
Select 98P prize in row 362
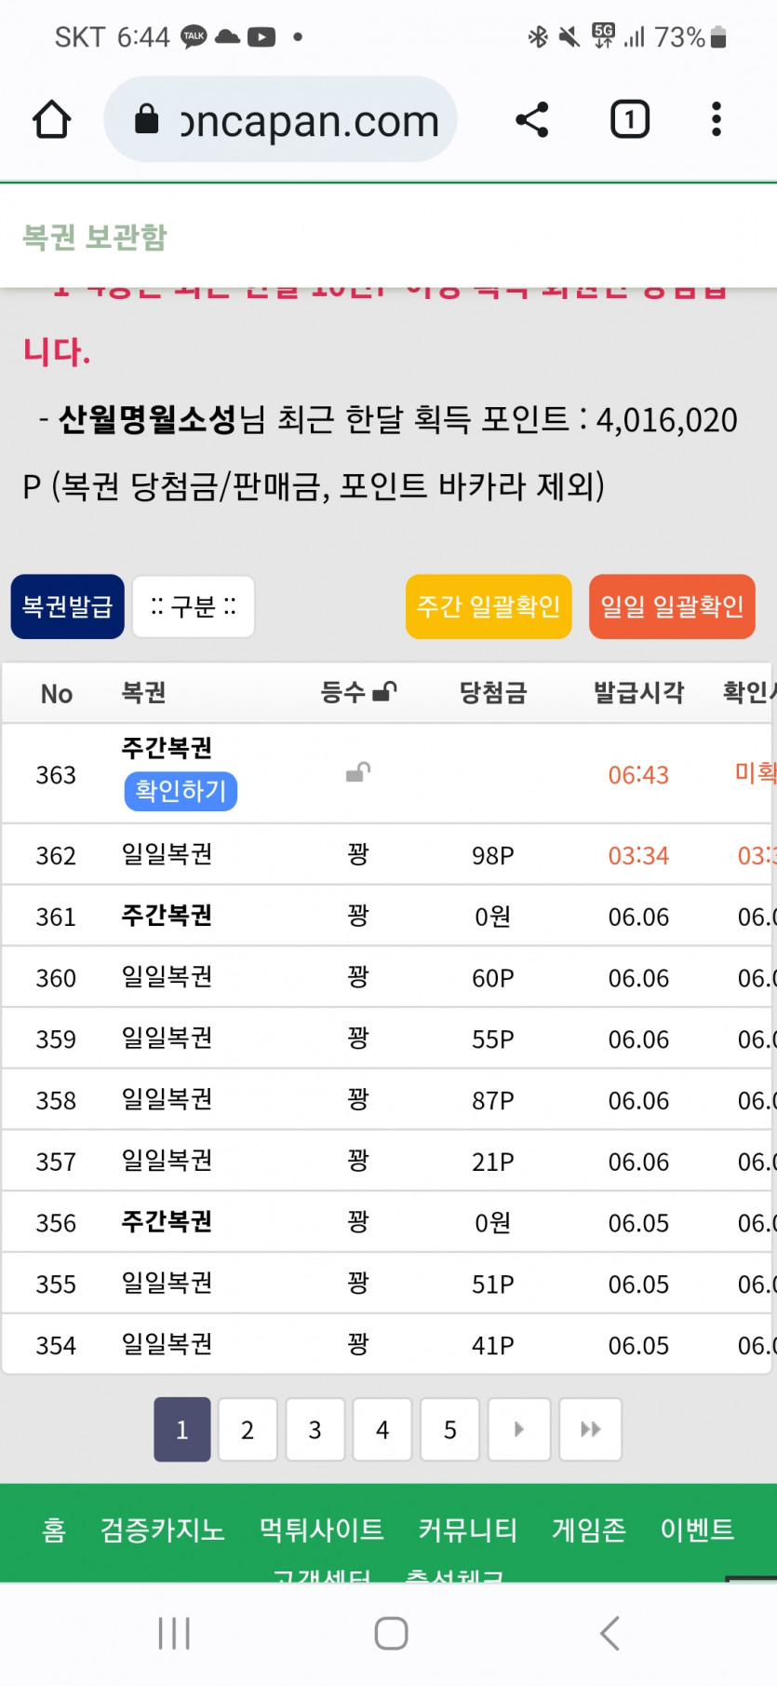tap(493, 855)
